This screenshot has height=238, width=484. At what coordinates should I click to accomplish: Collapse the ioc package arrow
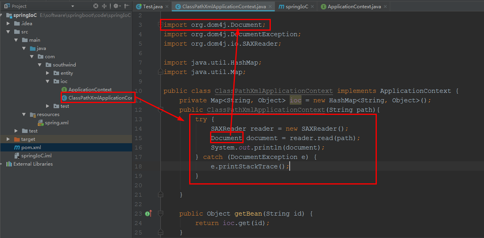click(x=48, y=81)
